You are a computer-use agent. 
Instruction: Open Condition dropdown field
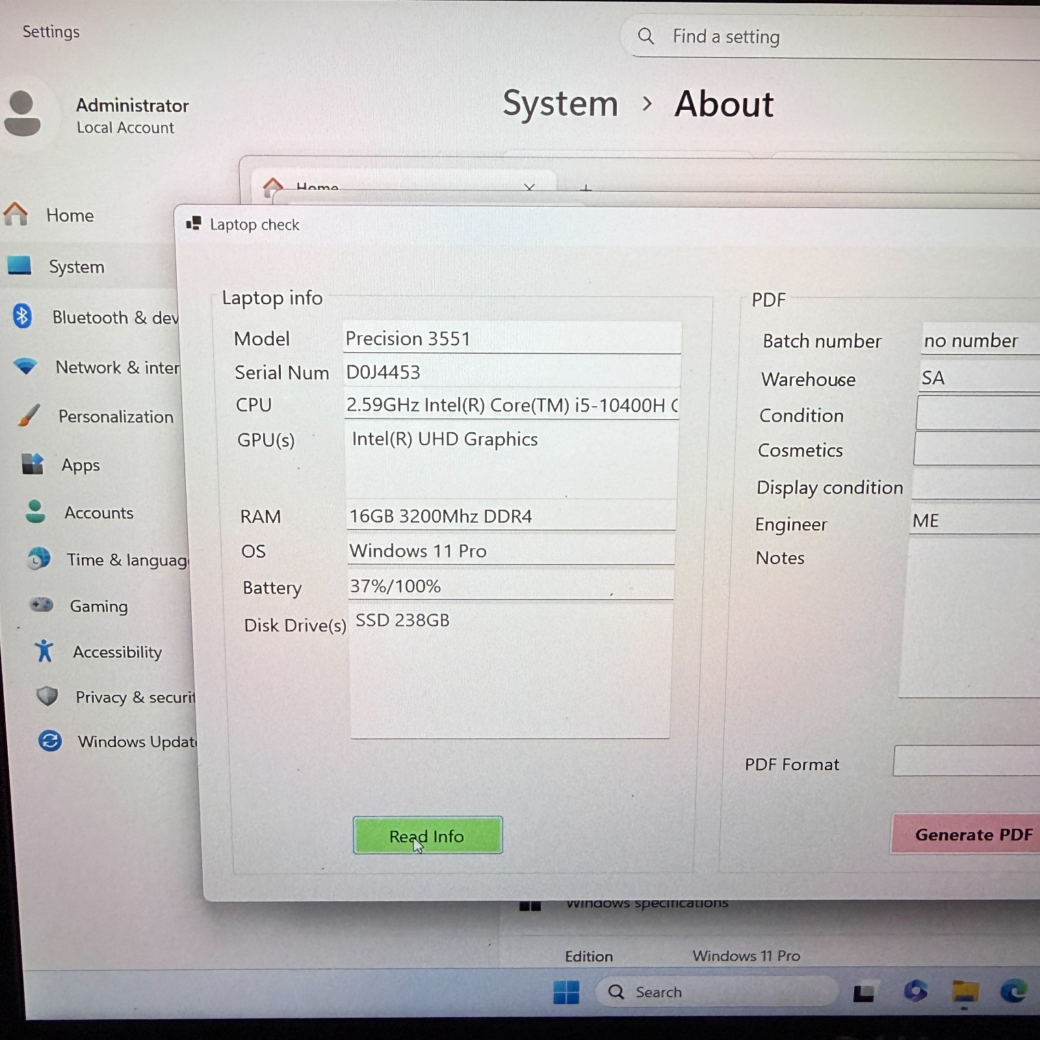(x=978, y=413)
